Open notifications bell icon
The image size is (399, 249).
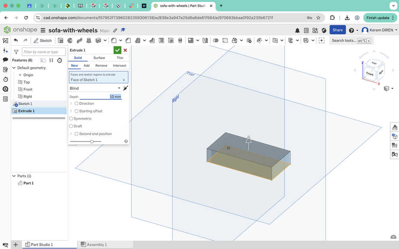[x=297, y=30]
